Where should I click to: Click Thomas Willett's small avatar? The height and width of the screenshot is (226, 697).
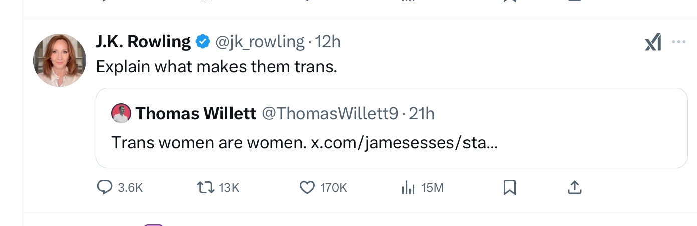coord(121,113)
